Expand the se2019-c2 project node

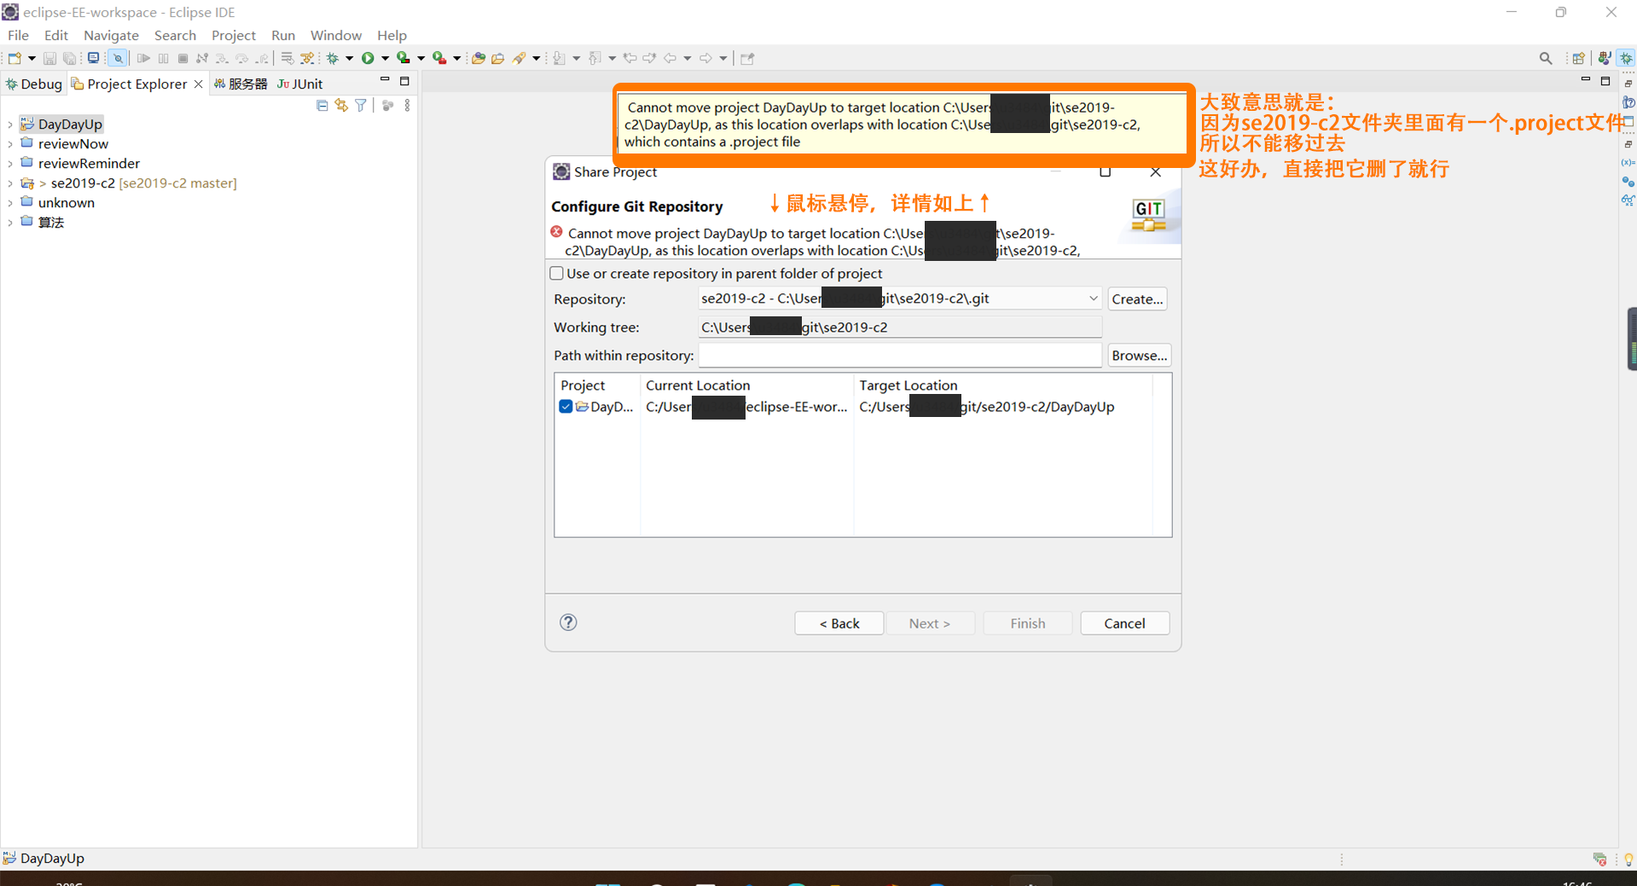(x=9, y=182)
